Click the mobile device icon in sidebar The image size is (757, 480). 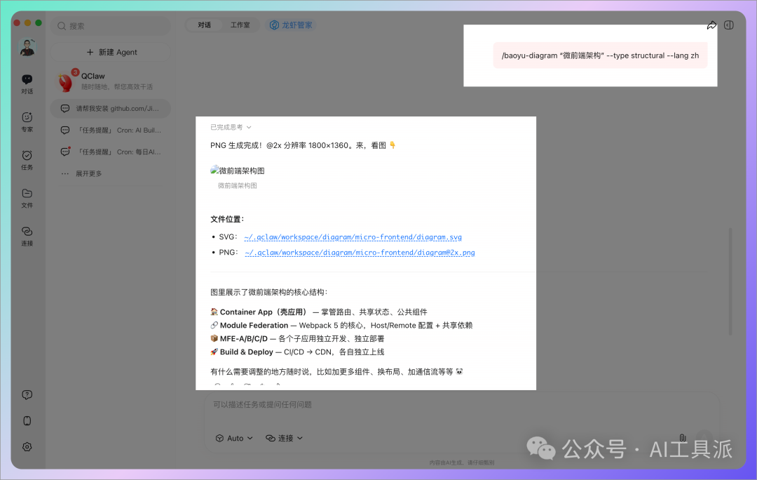27,420
